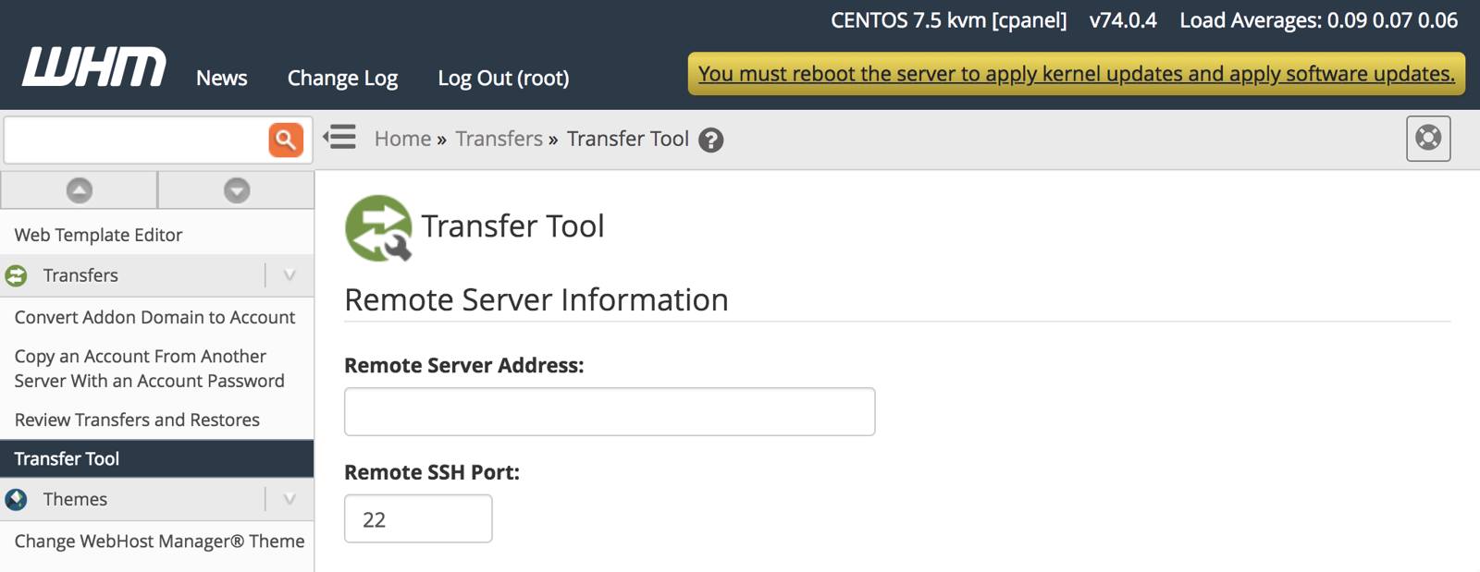Click the Themes globe icon
Viewport: 1480px width, 572px height.
[17, 499]
